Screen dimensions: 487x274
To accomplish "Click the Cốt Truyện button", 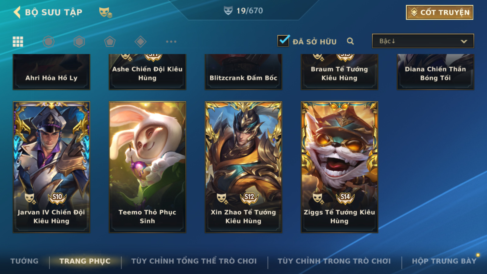I will pyautogui.click(x=440, y=12).
